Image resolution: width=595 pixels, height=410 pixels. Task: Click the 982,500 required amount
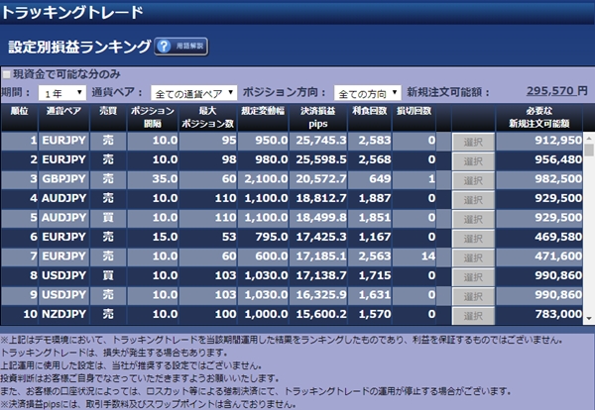(x=558, y=179)
